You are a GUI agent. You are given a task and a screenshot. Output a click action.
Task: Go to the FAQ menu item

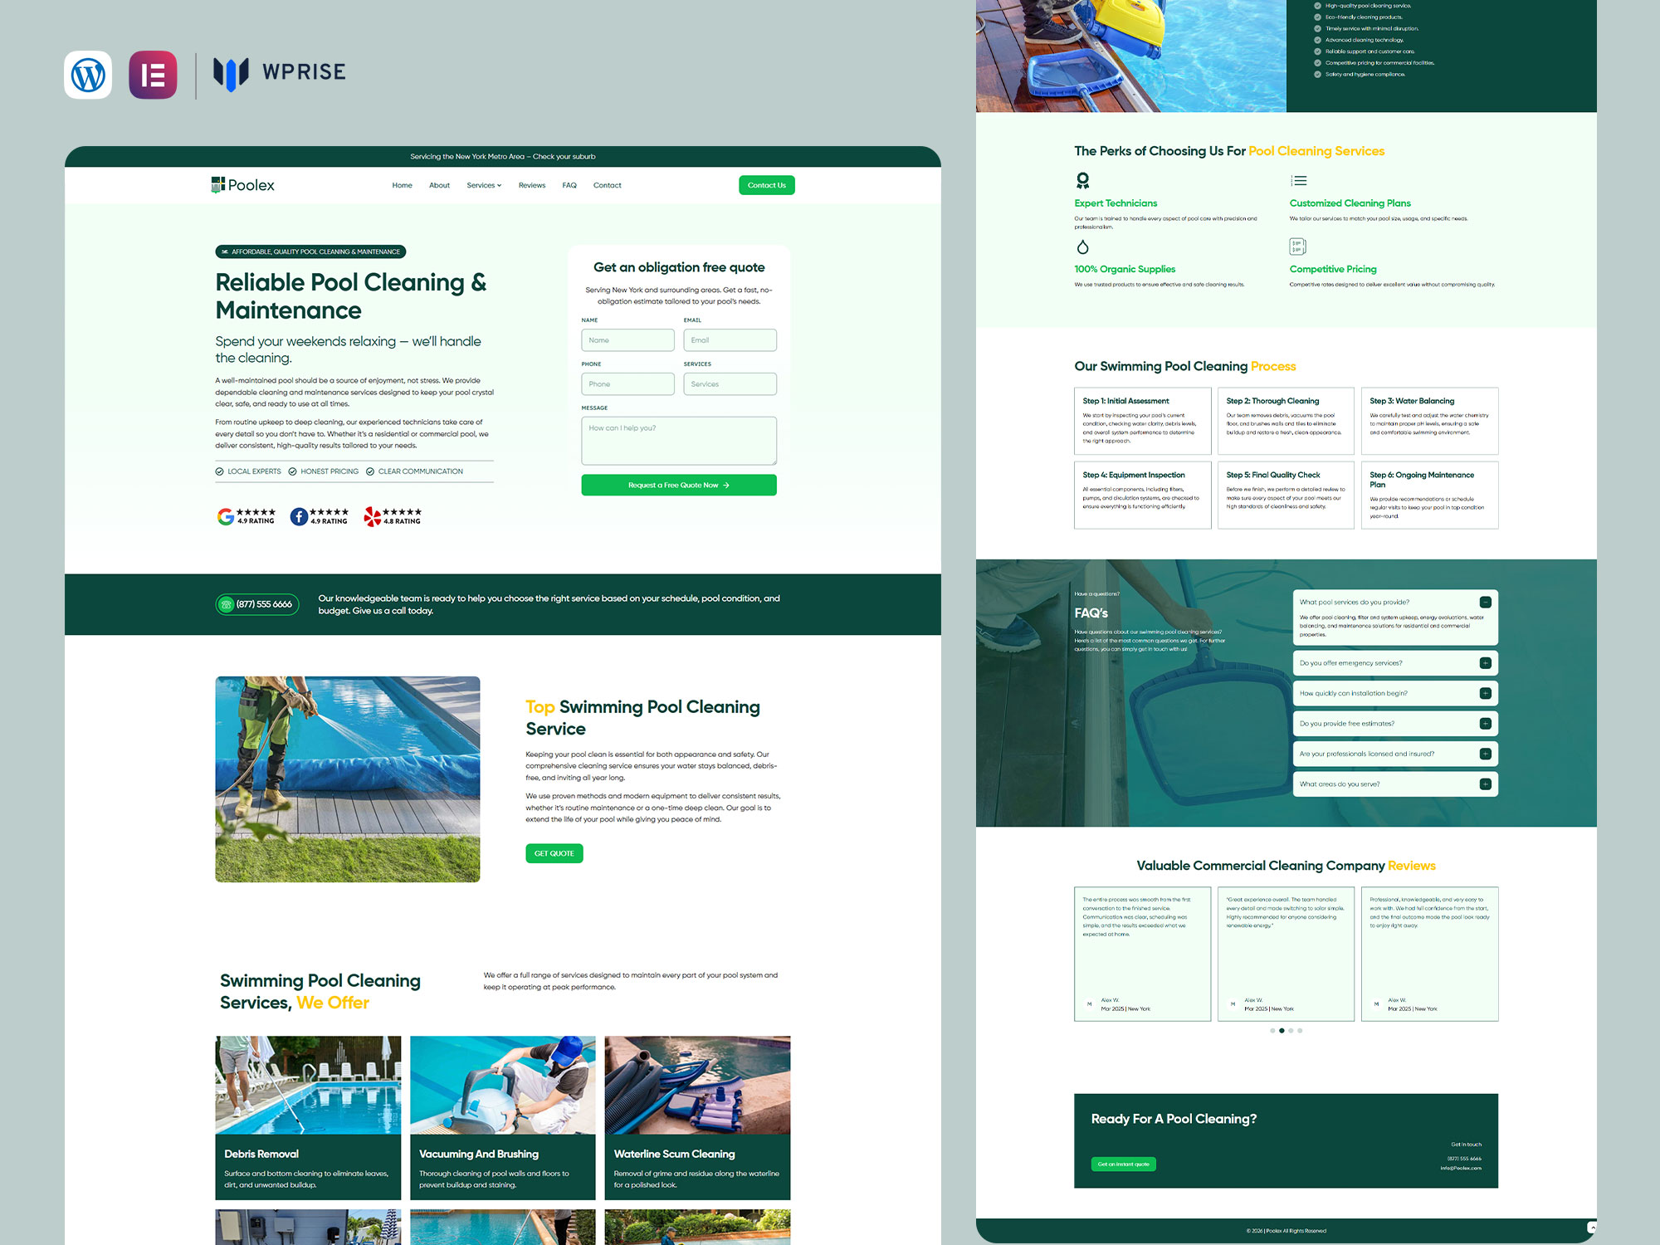tap(569, 185)
